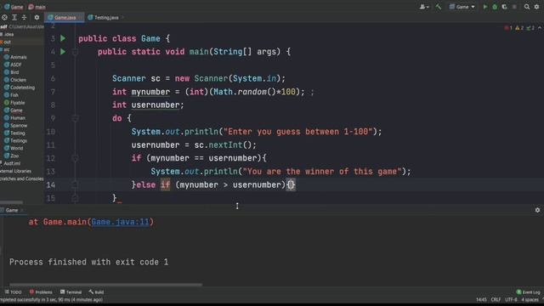Click cursor position 14:45 in status bar
This screenshot has width=544, height=306.
point(481,299)
